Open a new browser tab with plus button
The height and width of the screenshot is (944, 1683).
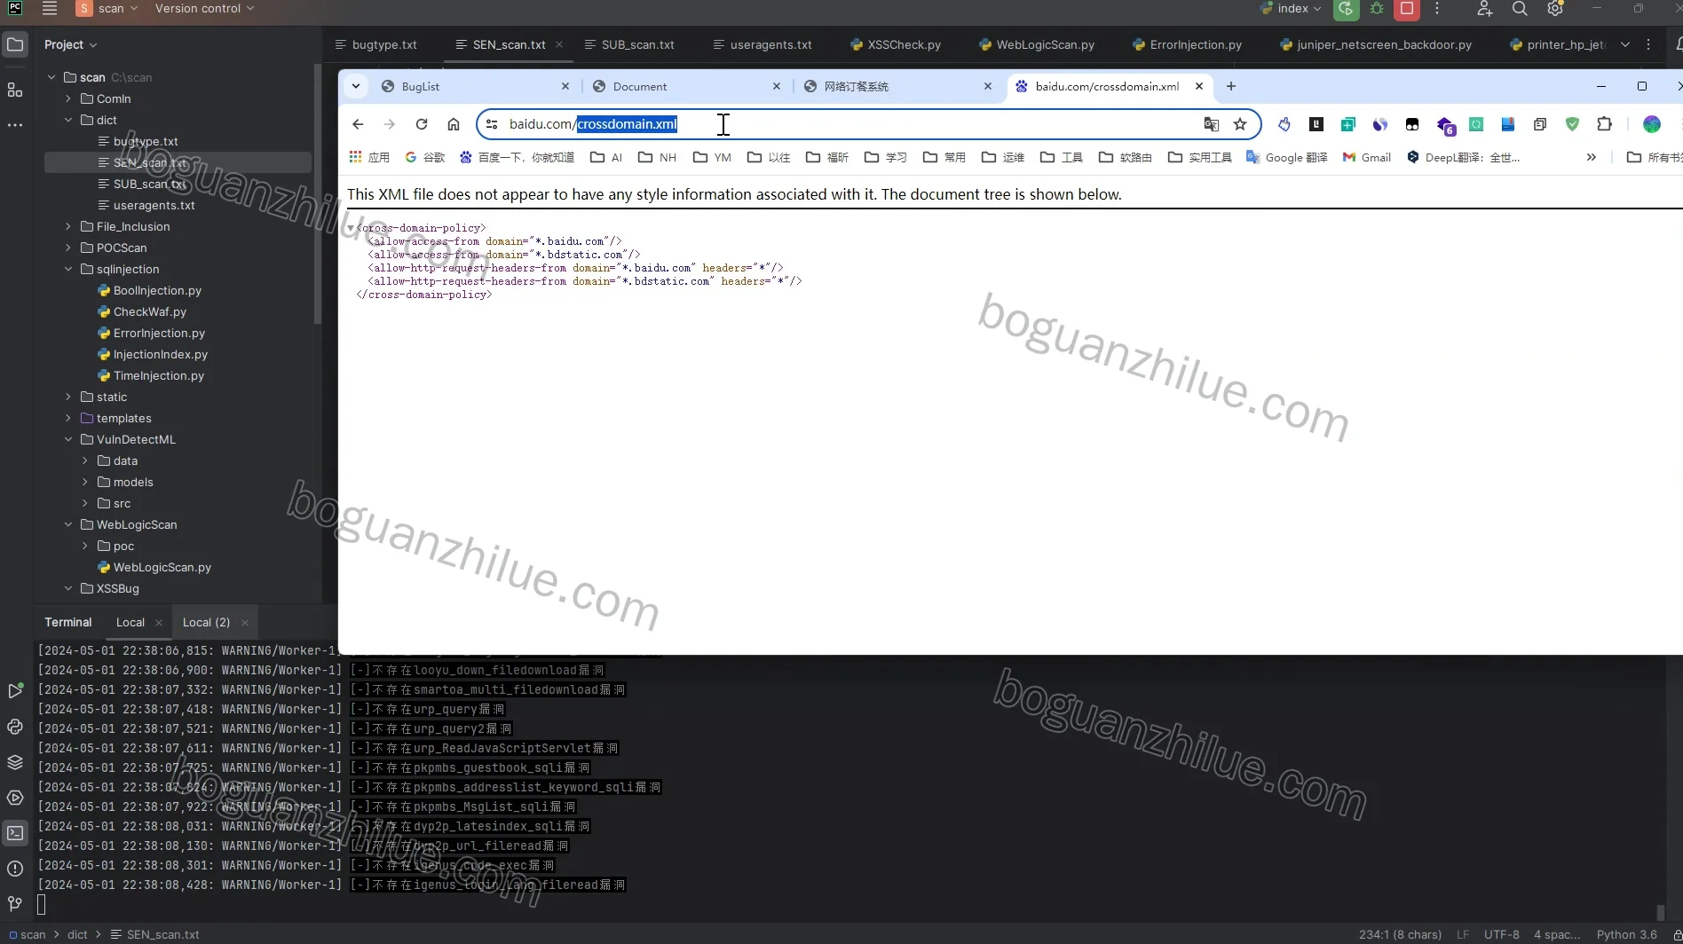tap(1230, 86)
